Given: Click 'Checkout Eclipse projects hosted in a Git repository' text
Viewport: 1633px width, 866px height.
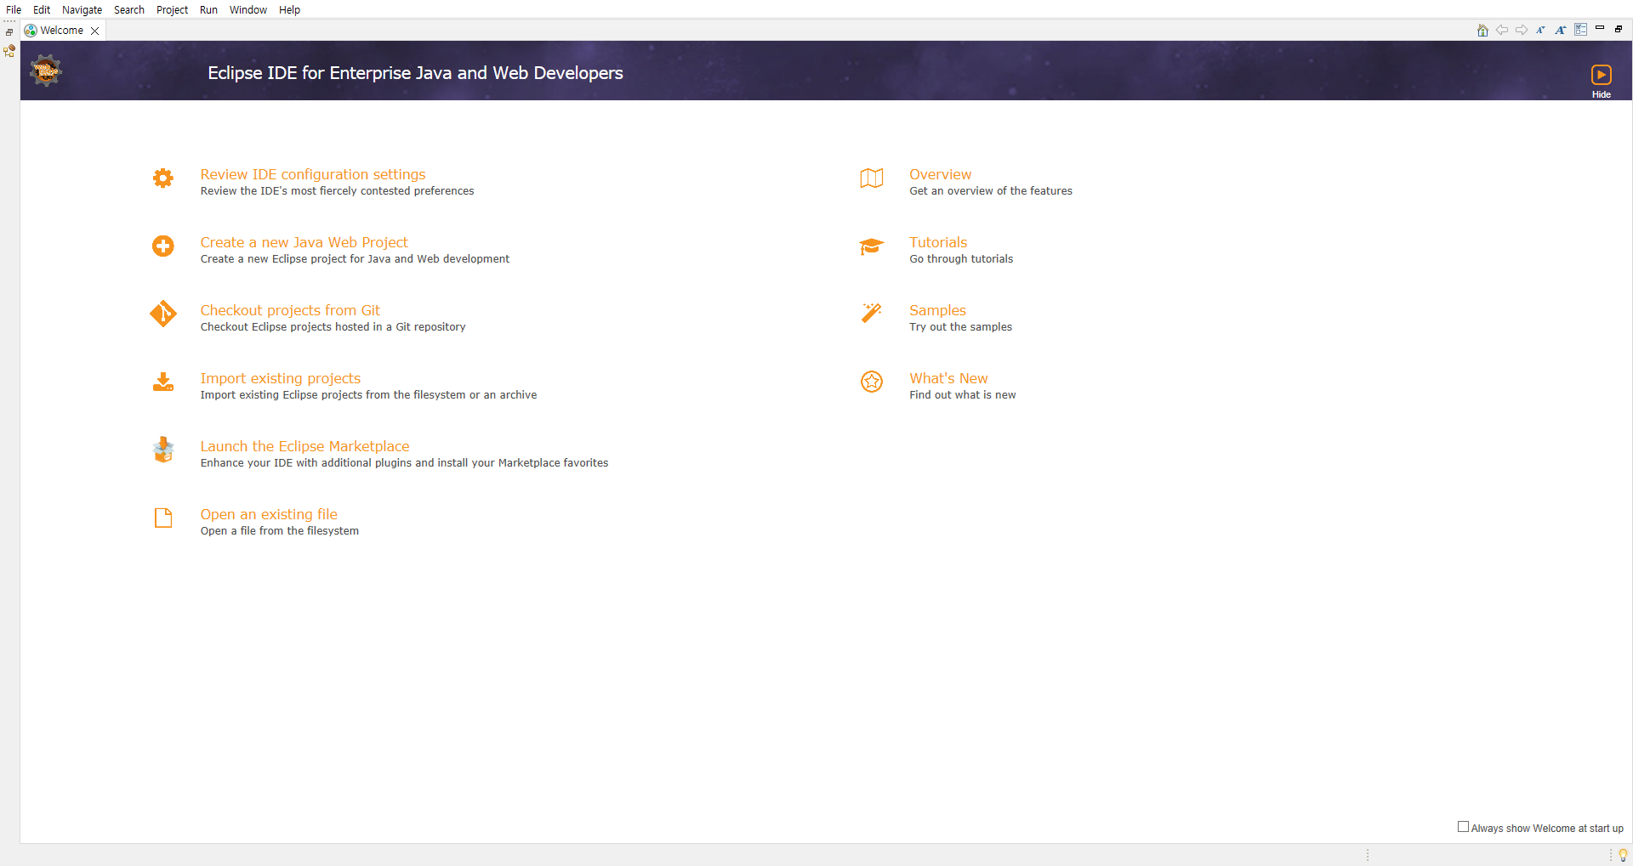Looking at the screenshot, I should pos(333,327).
